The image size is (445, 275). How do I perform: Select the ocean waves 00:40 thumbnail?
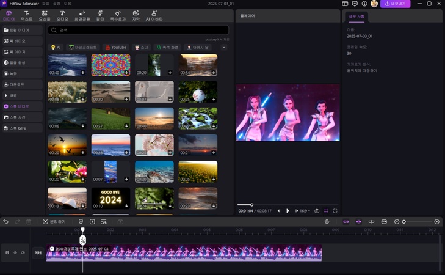67,65
